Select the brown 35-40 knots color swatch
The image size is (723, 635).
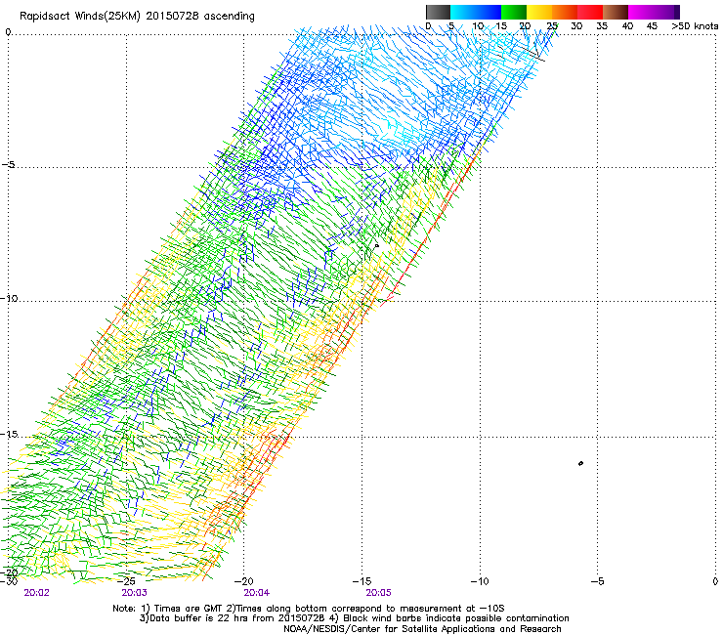616,12
